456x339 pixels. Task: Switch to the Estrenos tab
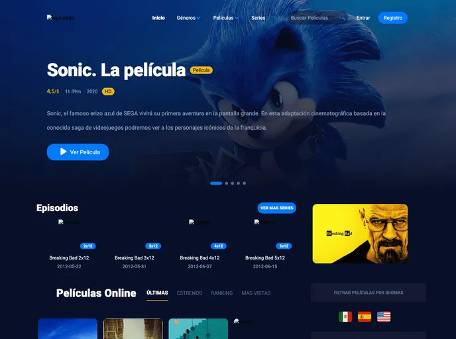(190, 293)
